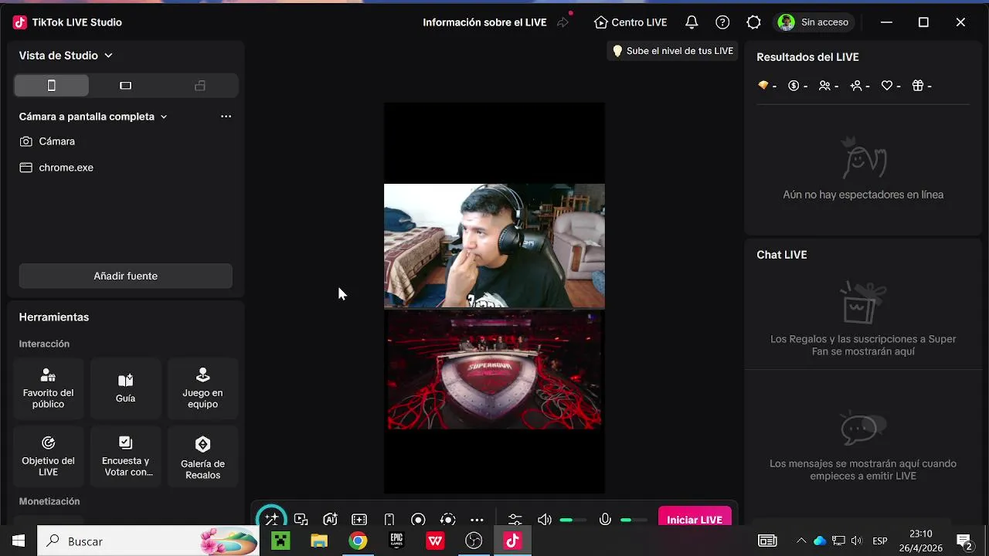Viewport: 989px width, 556px height.
Task: Switch to landscape layout
Action: pos(126,86)
